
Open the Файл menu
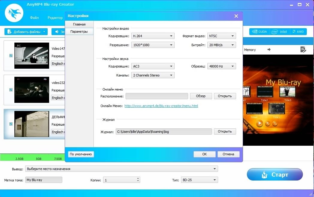34,18
